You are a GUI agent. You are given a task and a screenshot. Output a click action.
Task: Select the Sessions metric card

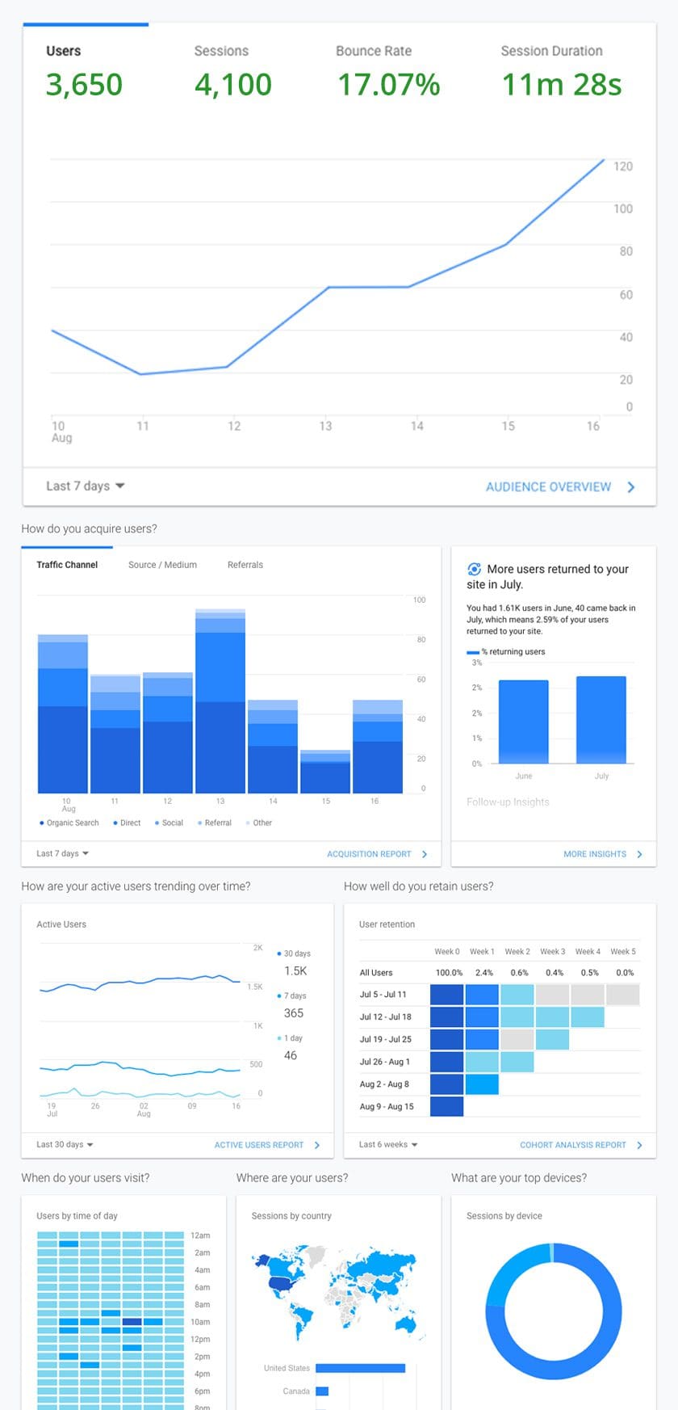[232, 71]
